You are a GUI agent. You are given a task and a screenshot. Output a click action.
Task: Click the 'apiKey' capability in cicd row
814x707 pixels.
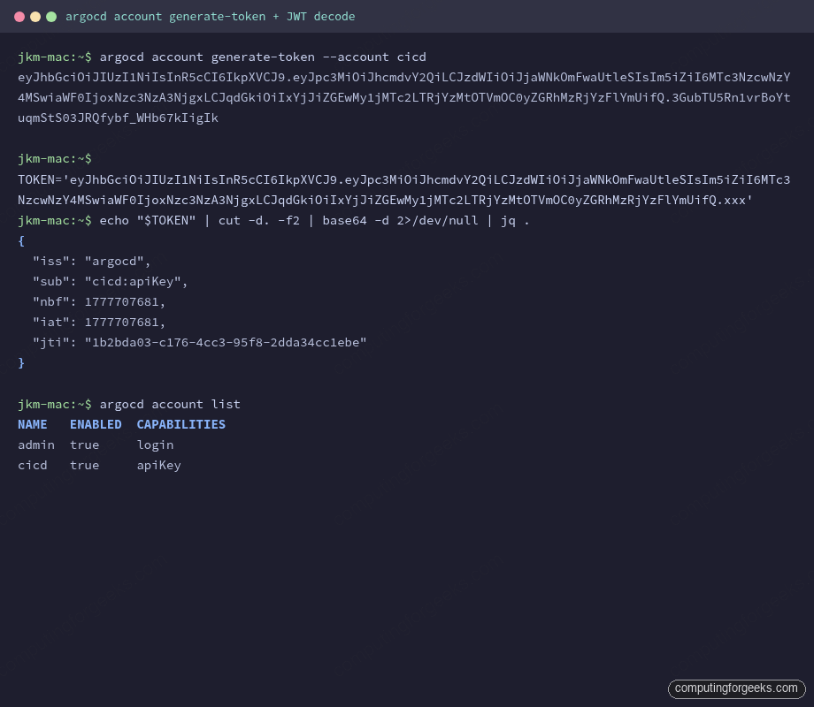(159, 465)
